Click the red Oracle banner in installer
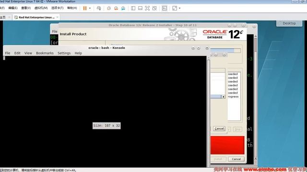 pyautogui.click(x=227, y=145)
